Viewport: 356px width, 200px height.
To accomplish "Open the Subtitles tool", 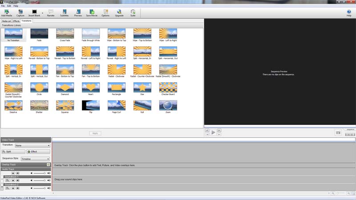I will point(65,13).
